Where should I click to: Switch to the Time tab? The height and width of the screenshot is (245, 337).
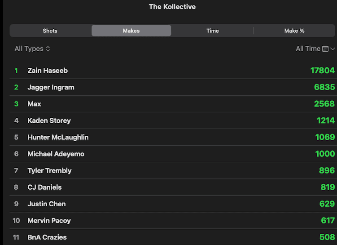[x=212, y=31]
